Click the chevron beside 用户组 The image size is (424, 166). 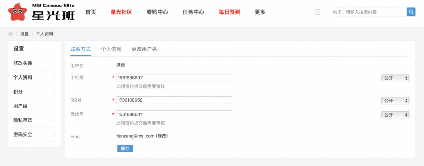[x=54, y=106]
